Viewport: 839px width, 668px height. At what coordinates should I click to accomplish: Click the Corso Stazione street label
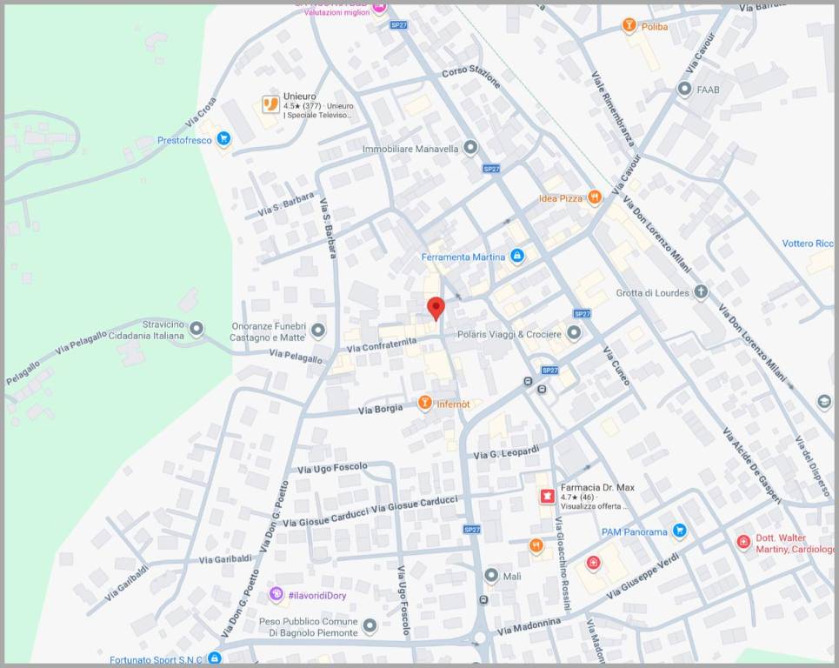click(471, 76)
